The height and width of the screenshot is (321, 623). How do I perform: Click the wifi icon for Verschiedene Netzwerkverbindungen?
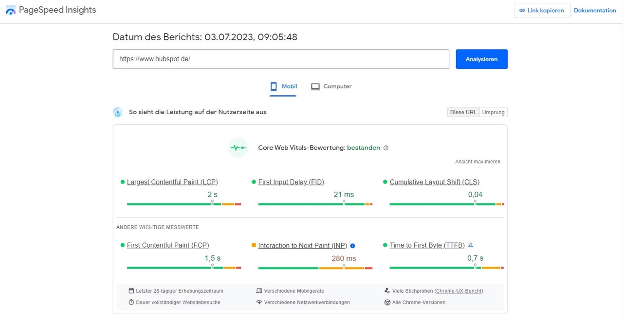[x=259, y=302]
